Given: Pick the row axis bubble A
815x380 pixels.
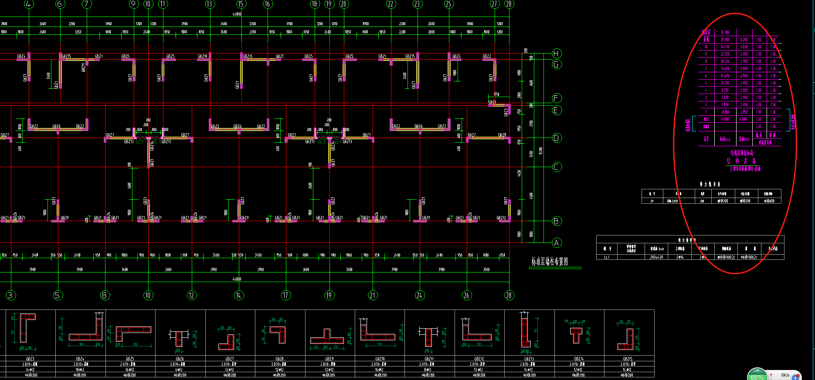Looking at the screenshot, I should (557, 242).
